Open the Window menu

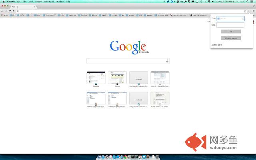click(x=60, y=2)
